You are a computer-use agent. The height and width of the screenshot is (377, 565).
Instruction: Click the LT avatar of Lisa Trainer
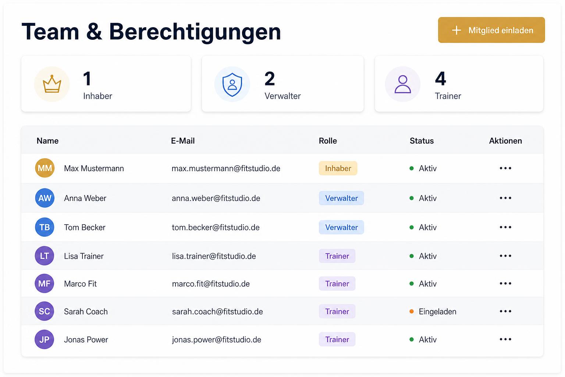45,256
